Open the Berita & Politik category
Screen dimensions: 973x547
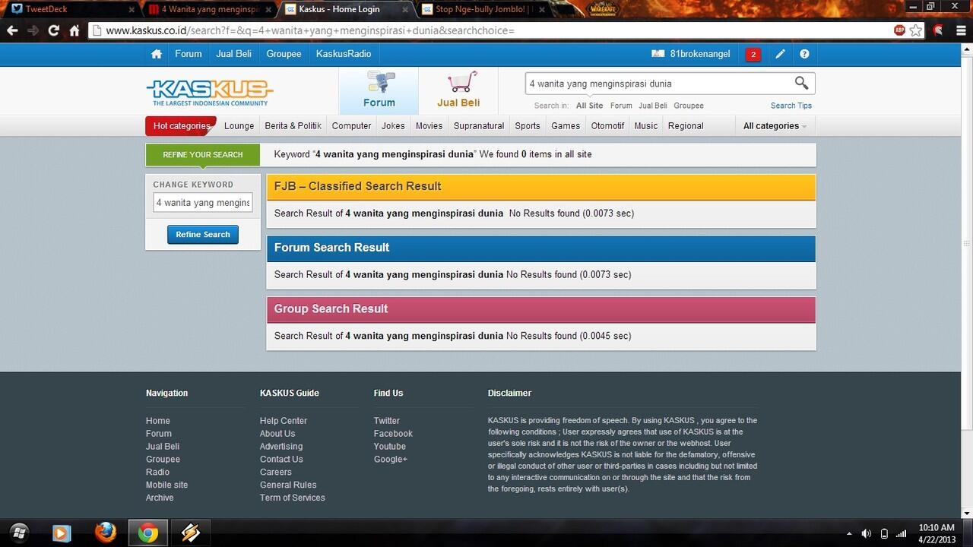pyautogui.click(x=293, y=126)
